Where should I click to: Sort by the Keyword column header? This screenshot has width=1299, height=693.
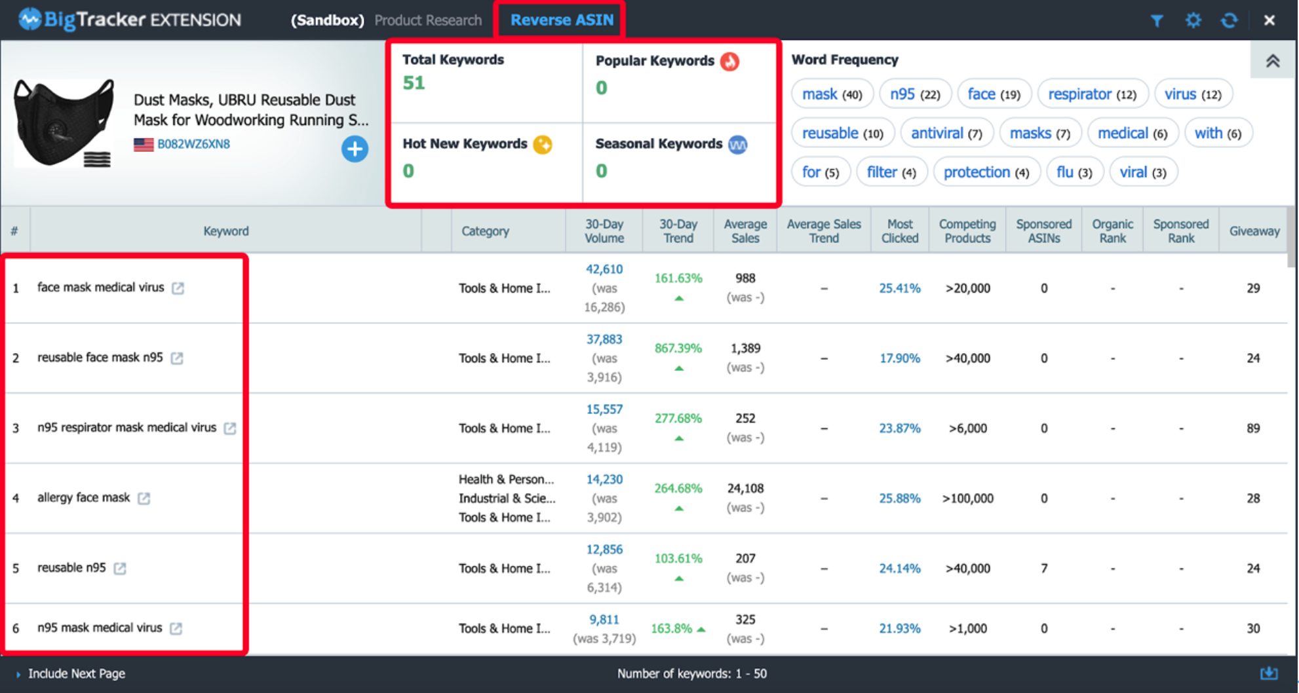tap(225, 231)
